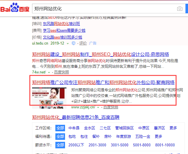Expand the arrow beside ui.tedu.cn 2019-12
Image resolution: width=188 pixels, height=154 pixels.
click(x=68, y=44)
